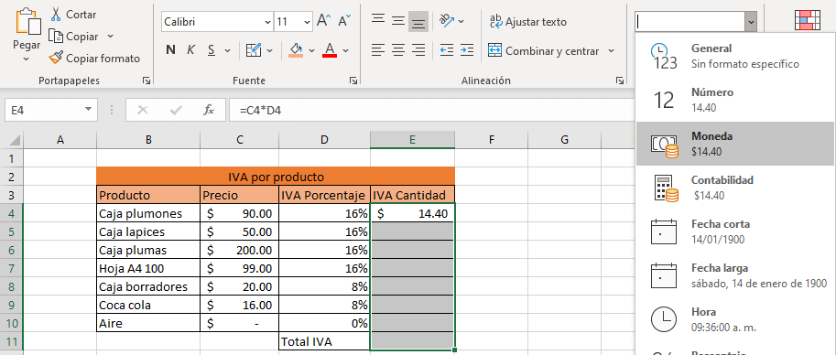Viewport: 836px width, 355px height.
Task: Open the Name Box dropdown arrow
Action: pyautogui.click(x=88, y=111)
